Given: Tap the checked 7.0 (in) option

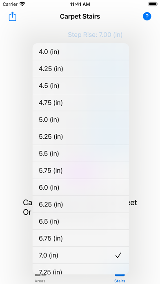Looking at the screenshot, I should (81, 255).
